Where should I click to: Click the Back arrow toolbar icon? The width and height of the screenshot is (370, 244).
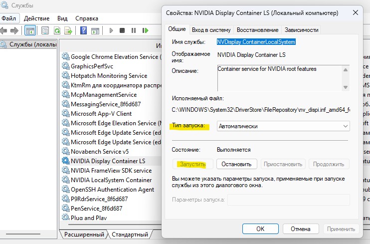pos(3,30)
